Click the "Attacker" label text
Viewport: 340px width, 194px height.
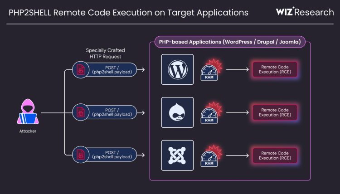(x=28, y=131)
